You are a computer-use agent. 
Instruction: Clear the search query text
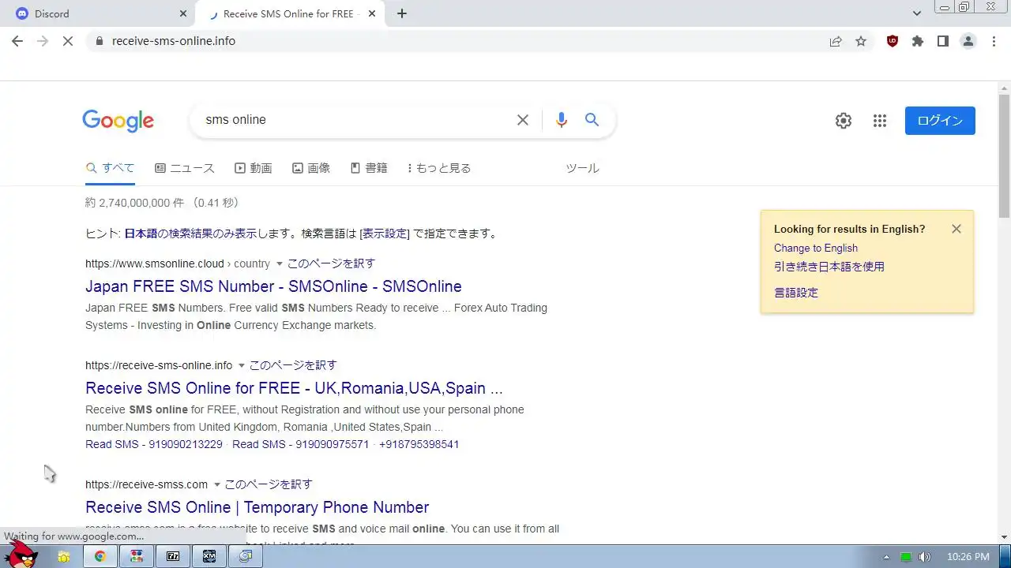tap(523, 120)
